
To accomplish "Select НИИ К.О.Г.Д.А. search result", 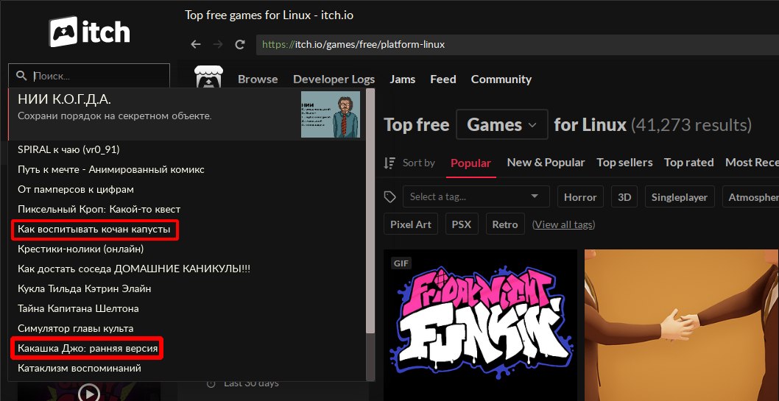I will [x=187, y=114].
